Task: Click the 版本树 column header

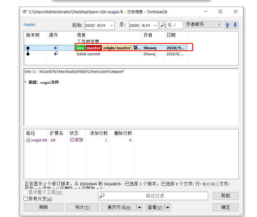Action: tap(35, 35)
